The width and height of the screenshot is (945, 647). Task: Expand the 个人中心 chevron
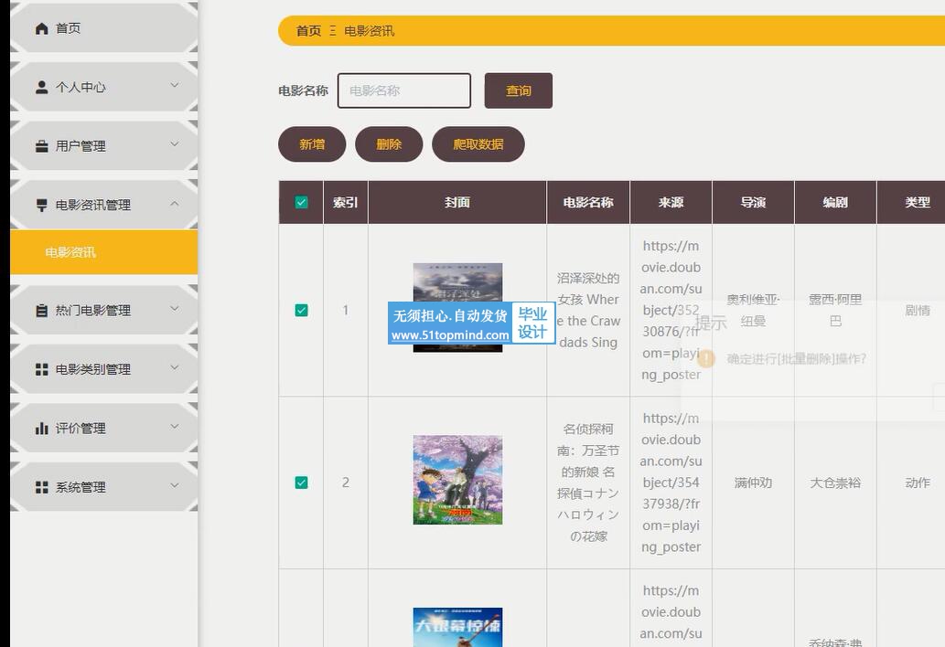pos(174,86)
